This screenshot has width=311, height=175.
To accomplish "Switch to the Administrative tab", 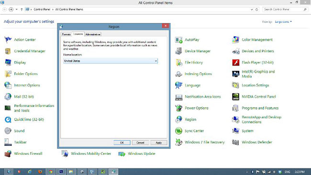I will (93, 34).
